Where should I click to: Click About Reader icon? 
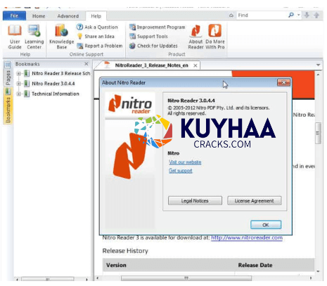pyautogui.click(x=195, y=37)
